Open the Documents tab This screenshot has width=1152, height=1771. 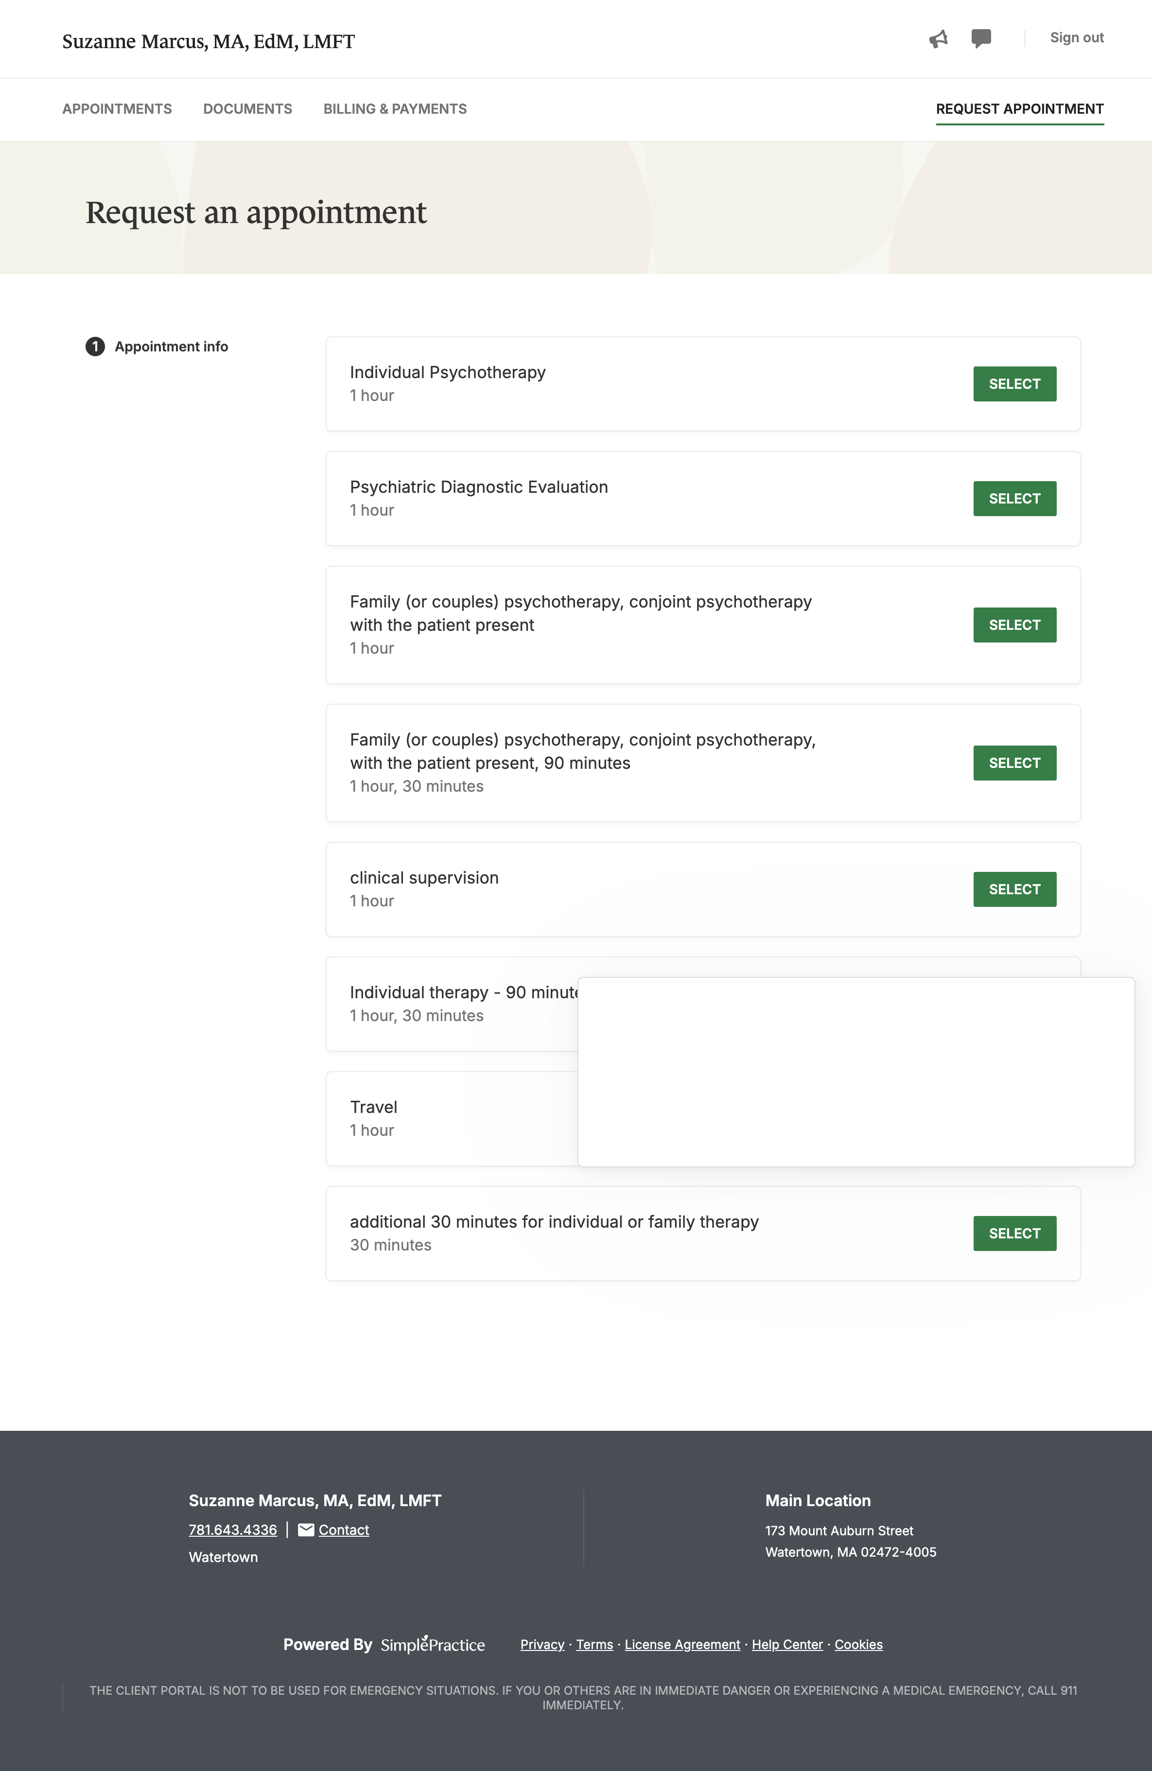click(248, 109)
